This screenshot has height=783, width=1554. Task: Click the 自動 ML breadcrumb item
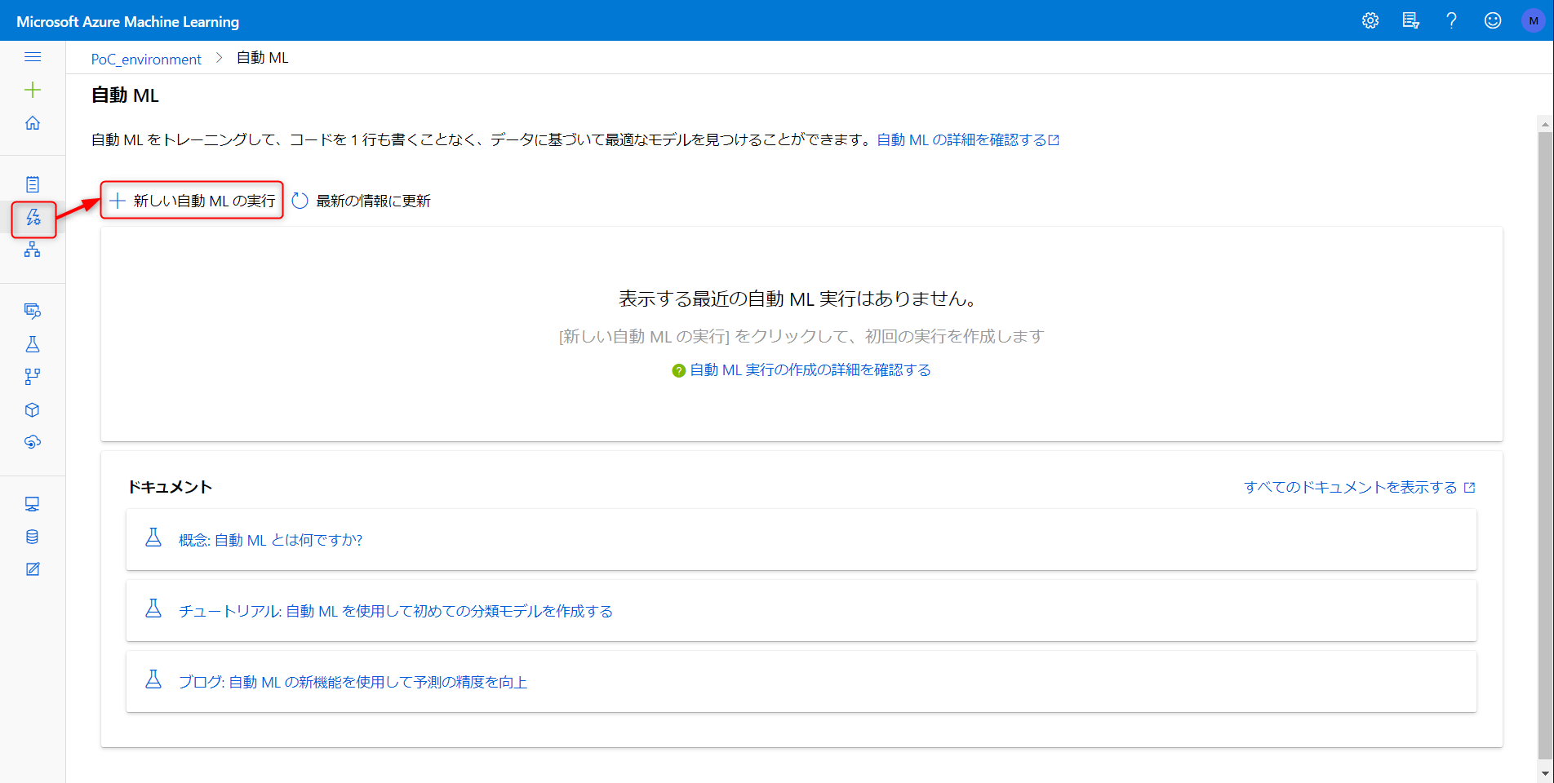262,58
